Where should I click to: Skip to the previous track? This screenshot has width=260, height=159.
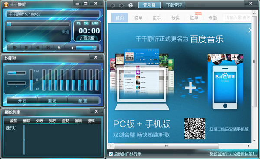coord(37,48)
